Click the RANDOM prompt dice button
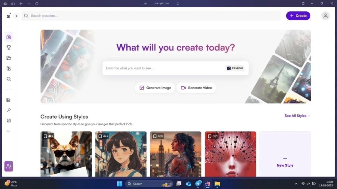The image size is (337, 189). (235, 68)
